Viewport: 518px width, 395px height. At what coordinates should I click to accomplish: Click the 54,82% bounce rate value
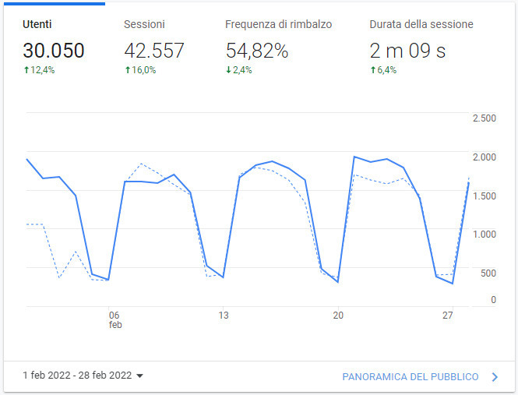click(x=257, y=51)
